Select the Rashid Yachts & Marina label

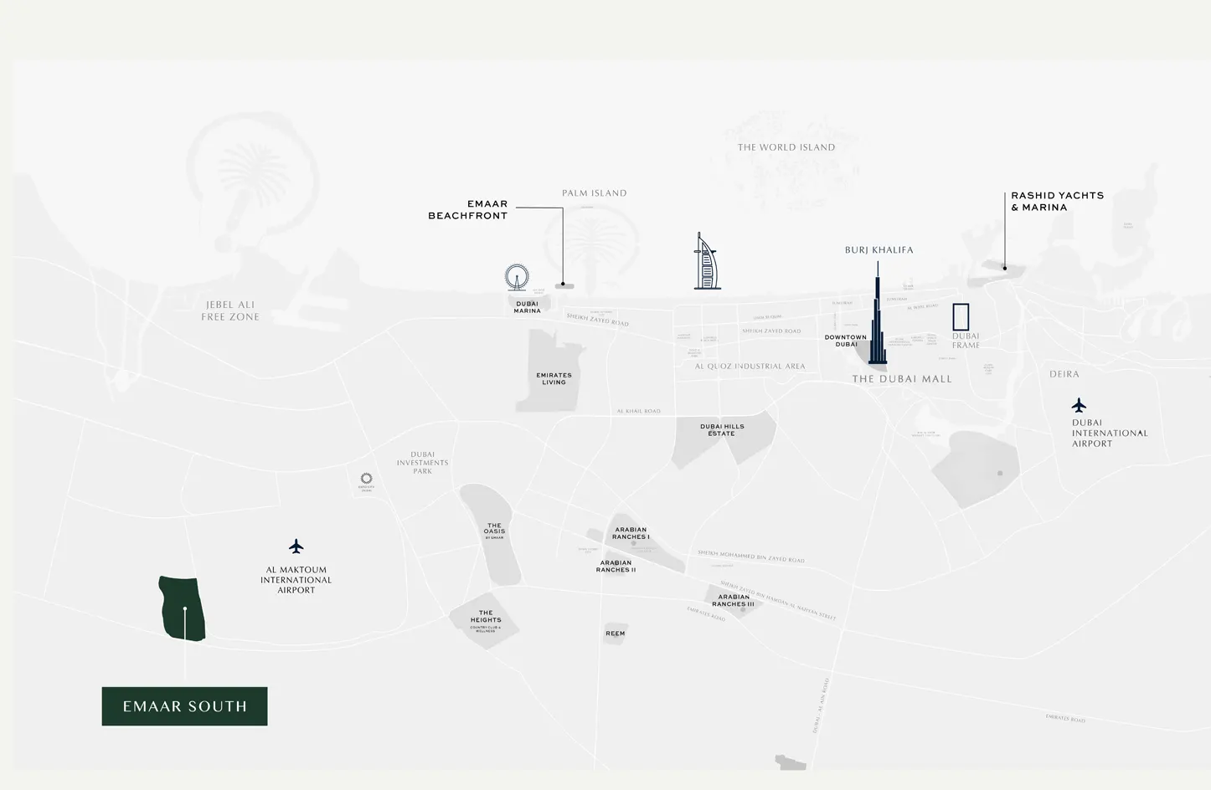coord(1057,201)
